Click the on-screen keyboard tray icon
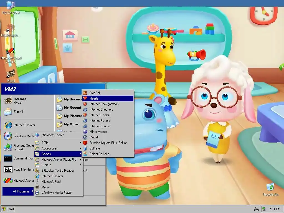284x213 pixels. [x=257, y=209]
